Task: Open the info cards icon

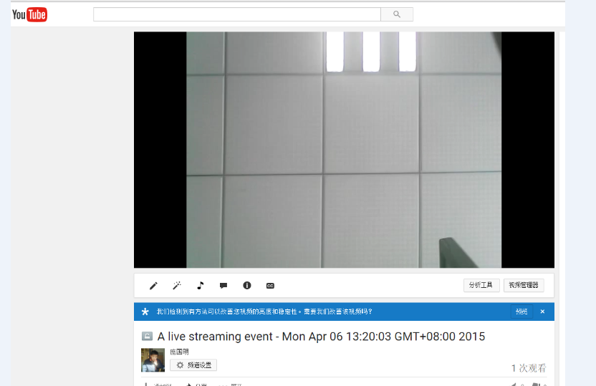Action: pyautogui.click(x=247, y=285)
